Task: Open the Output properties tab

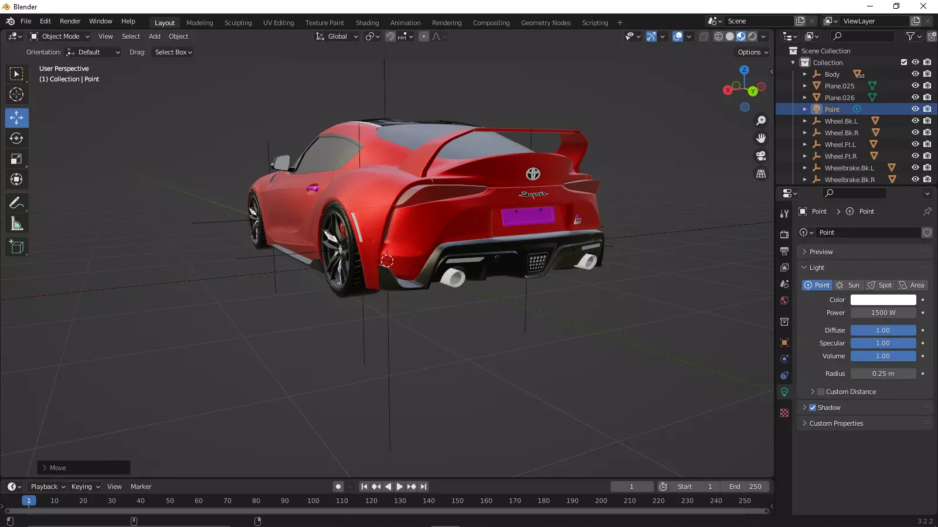Action: point(784,251)
